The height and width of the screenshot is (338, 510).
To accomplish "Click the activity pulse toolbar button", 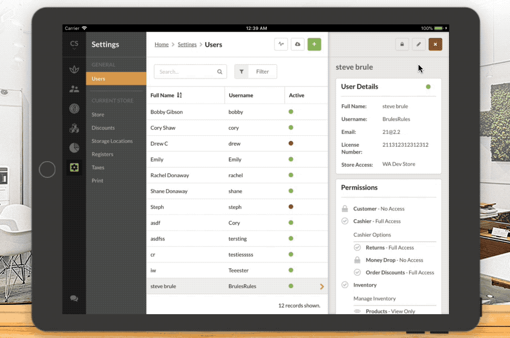I will pos(281,44).
